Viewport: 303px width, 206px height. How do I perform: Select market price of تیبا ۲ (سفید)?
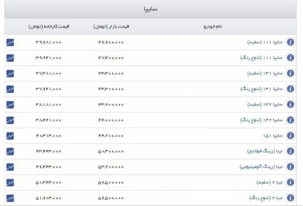(111, 183)
